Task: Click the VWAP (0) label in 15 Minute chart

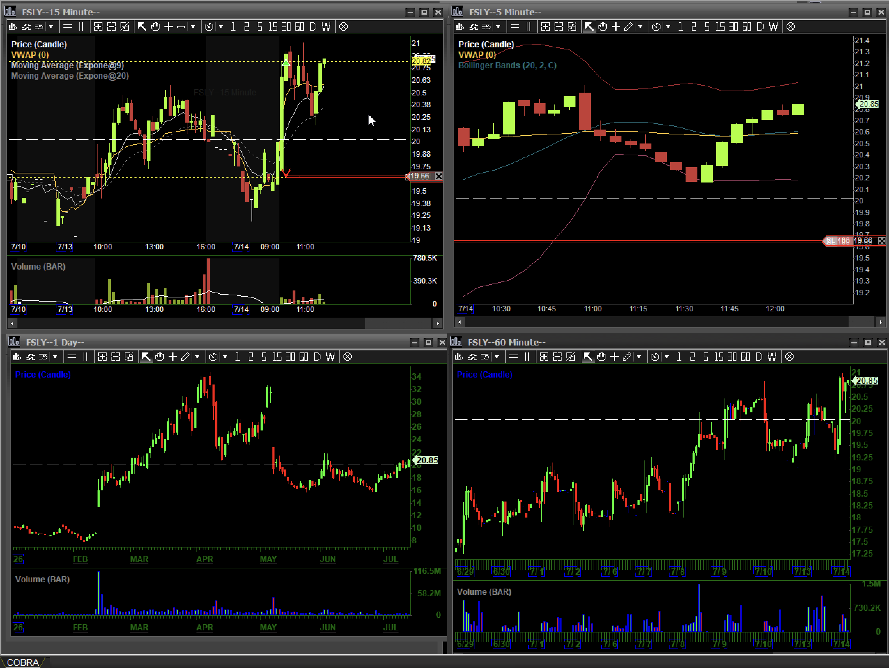Action: pyautogui.click(x=30, y=55)
